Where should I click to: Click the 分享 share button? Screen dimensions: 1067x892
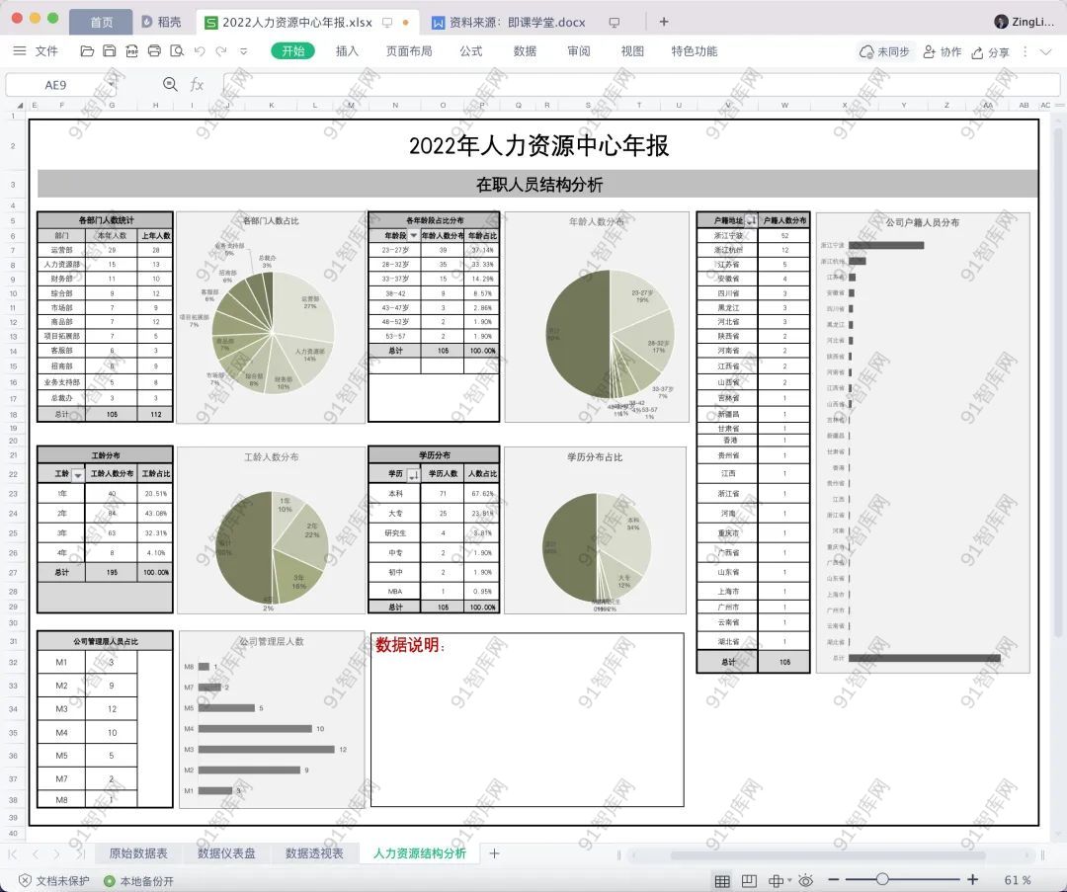(990, 51)
